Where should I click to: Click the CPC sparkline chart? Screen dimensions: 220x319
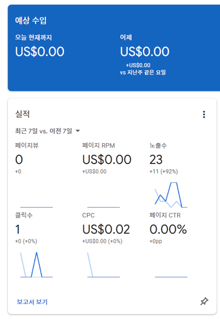[103, 265]
